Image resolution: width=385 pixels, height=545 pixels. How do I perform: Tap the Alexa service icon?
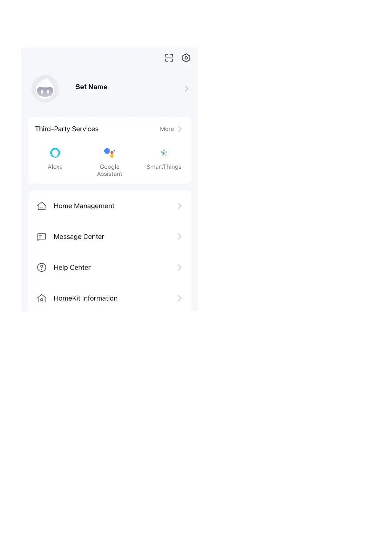55,153
